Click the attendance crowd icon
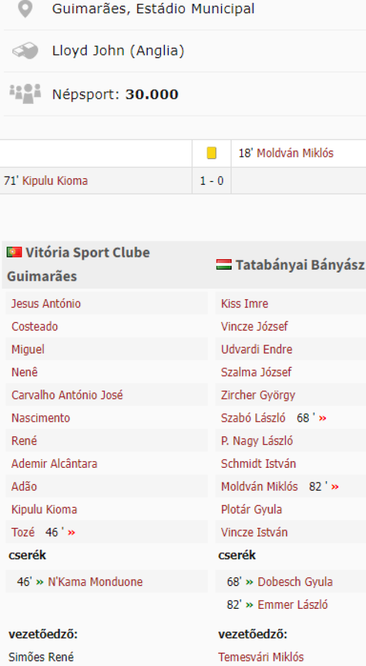 (26, 93)
